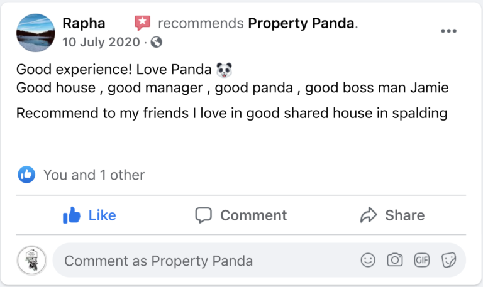Click Rapha's profile picture
Image resolution: width=483 pixels, height=287 pixels.
coord(35,33)
